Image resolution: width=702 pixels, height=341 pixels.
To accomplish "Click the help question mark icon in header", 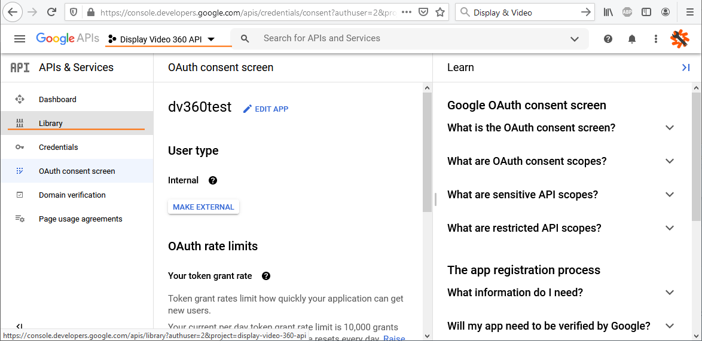I will (x=608, y=39).
